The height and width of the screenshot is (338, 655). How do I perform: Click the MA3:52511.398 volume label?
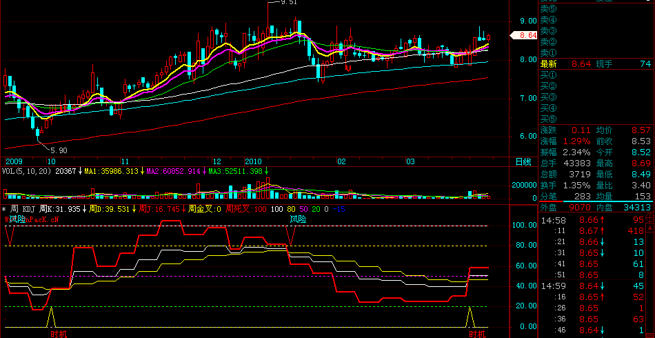pos(235,171)
